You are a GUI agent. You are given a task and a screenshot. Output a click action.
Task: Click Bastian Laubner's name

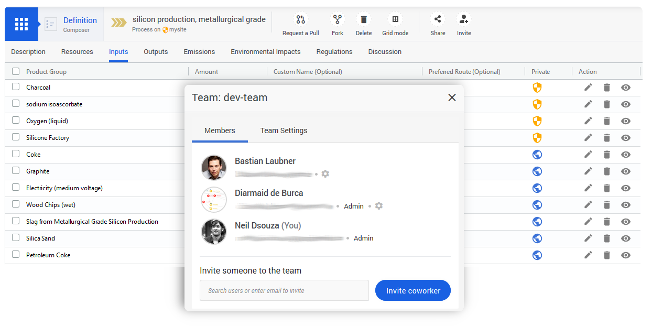(265, 161)
